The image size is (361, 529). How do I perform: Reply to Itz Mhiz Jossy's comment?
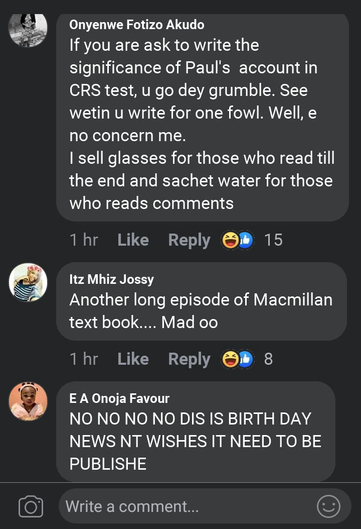[189, 359]
